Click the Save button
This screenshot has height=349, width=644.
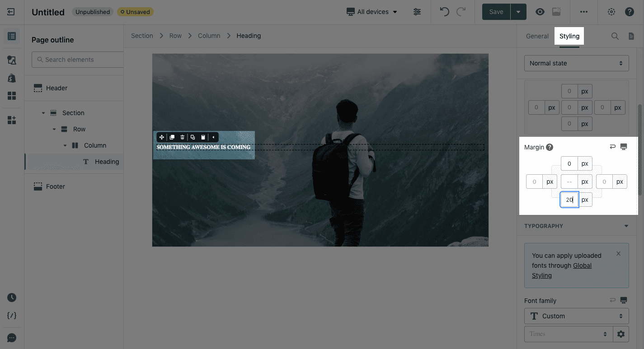click(x=496, y=12)
